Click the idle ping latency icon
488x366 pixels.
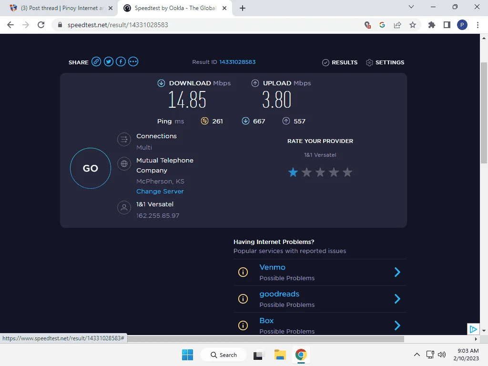pos(204,121)
